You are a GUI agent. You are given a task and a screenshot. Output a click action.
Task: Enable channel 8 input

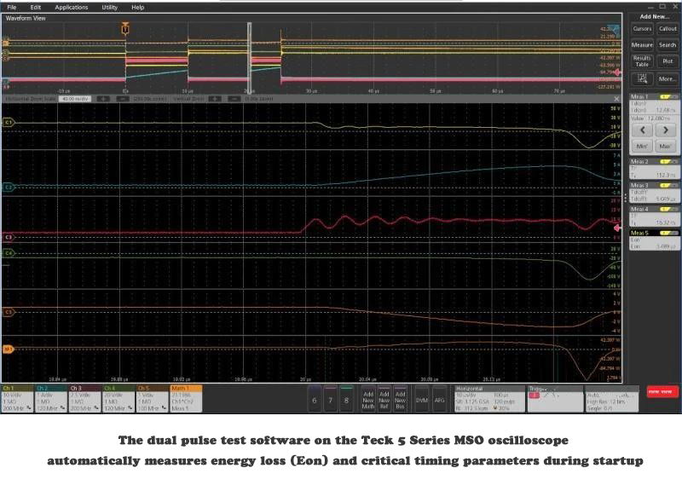click(x=346, y=399)
